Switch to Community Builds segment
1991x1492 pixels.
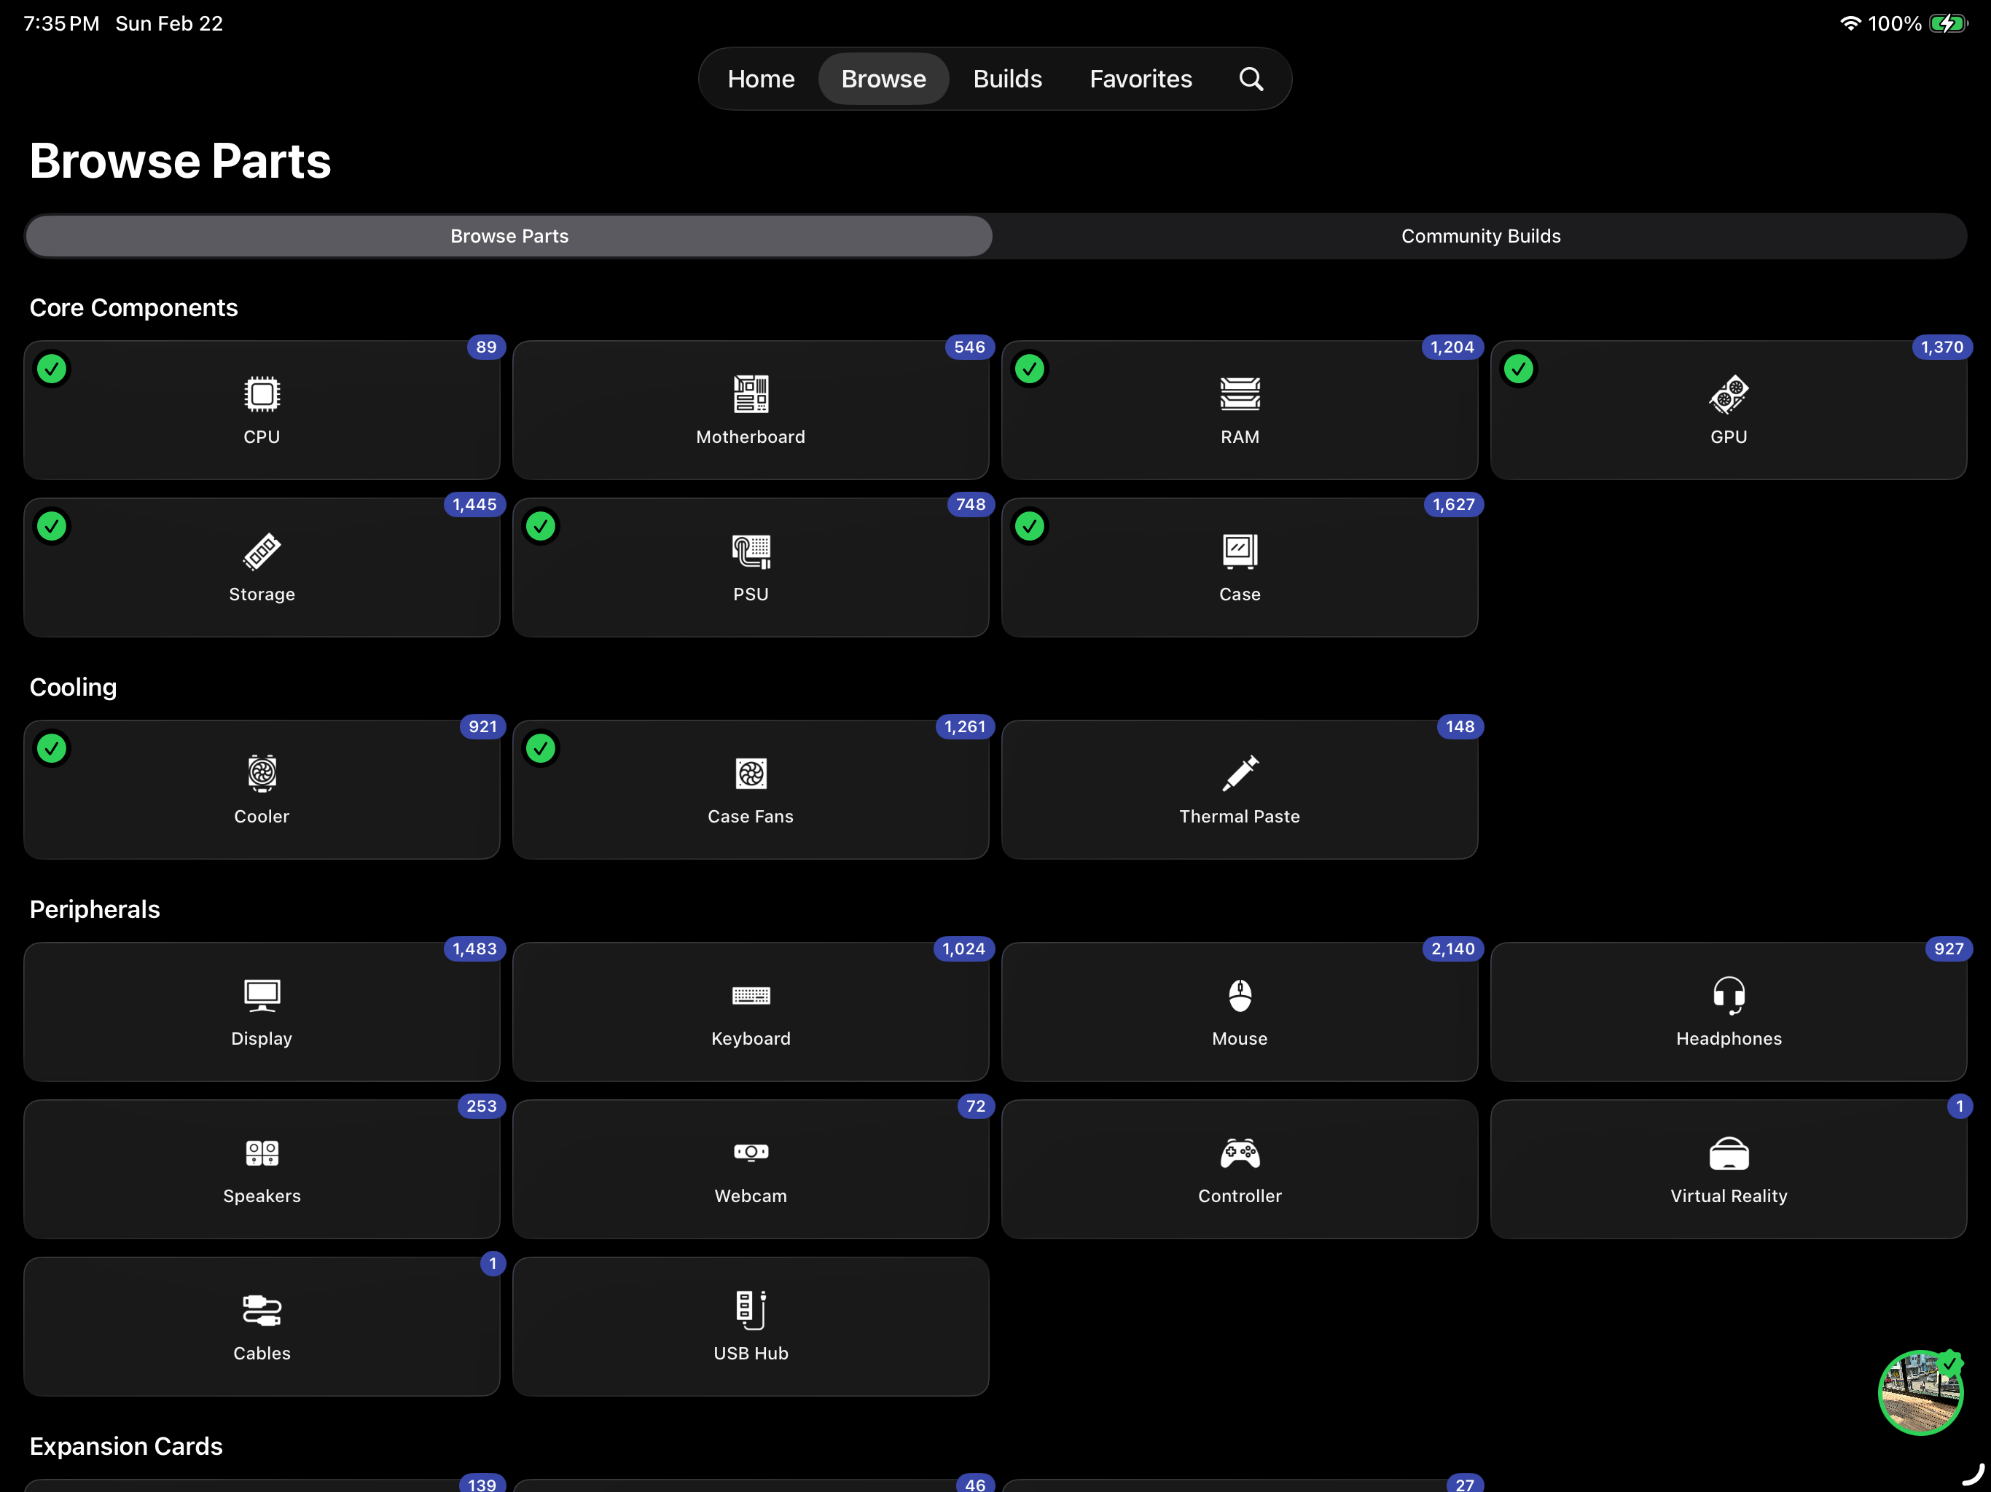pos(1481,236)
